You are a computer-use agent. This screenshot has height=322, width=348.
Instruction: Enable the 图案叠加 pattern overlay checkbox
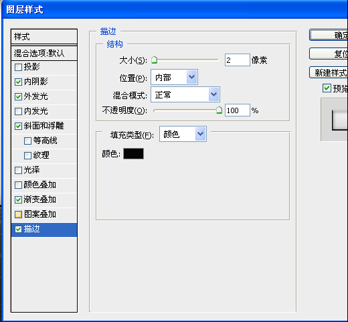[x=18, y=214]
